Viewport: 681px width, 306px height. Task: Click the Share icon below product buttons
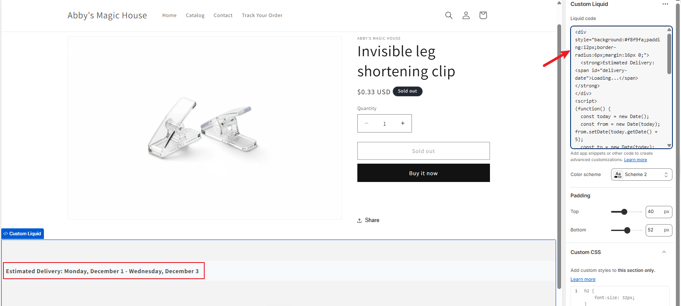tap(359, 220)
